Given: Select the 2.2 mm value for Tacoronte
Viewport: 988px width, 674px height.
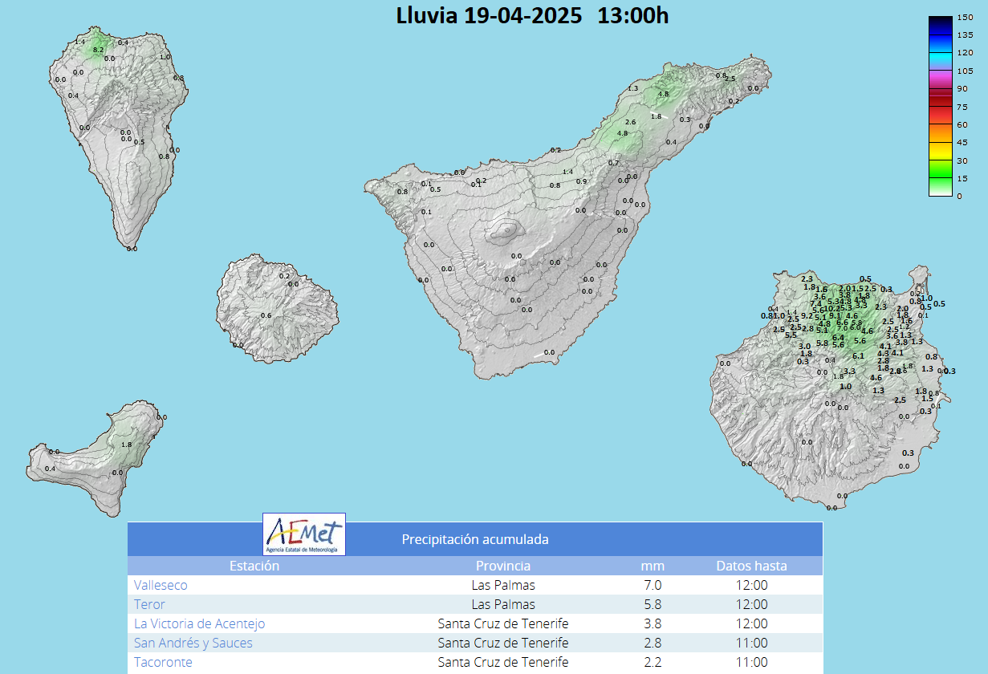Looking at the screenshot, I should point(654,662).
